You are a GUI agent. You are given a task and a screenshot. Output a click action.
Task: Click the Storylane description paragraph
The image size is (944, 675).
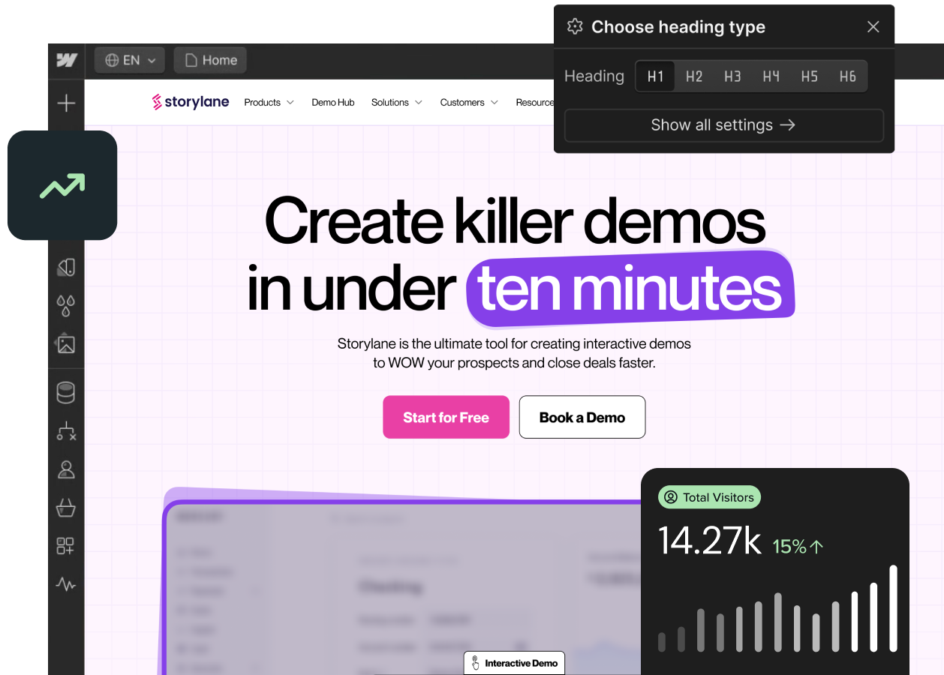(x=514, y=353)
